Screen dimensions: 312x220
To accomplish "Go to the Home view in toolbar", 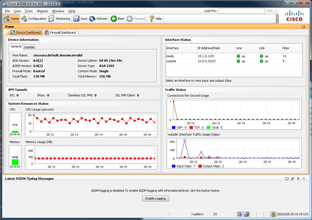I will tap(11, 19).
